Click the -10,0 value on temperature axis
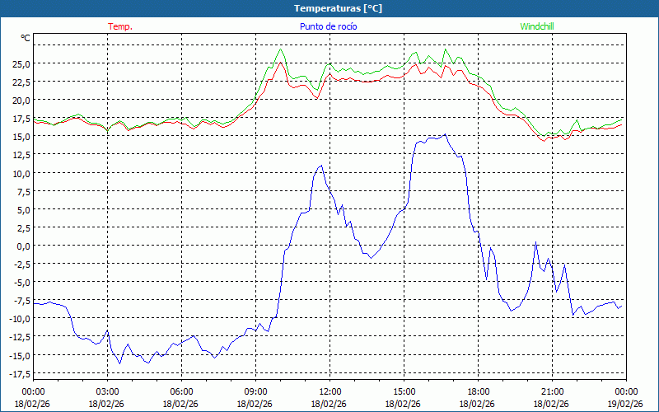 (18, 319)
